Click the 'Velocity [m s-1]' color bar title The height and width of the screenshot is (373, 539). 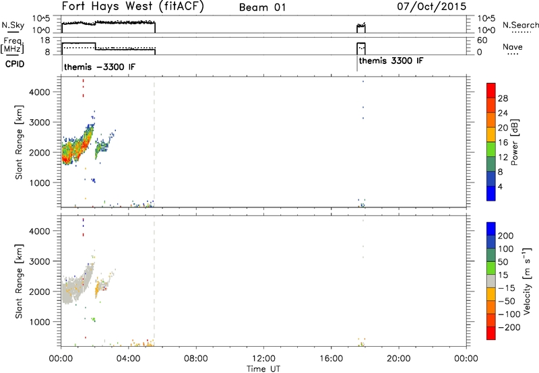(527, 281)
